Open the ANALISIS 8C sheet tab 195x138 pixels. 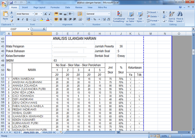pos(49,132)
